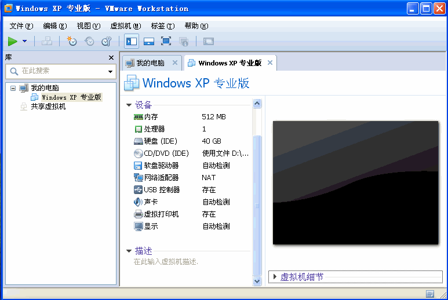Image resolution: width=448 pixels, height=300 pixels.
Task: Click the send Ctrl+Alt+Del toolbar icon
Action: [x=47, y=41]
